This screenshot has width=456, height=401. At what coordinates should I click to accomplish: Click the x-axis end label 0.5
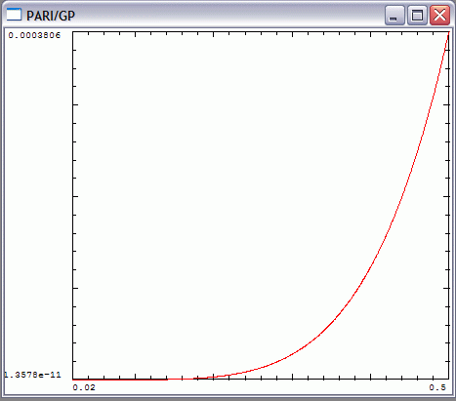point(437,387)
